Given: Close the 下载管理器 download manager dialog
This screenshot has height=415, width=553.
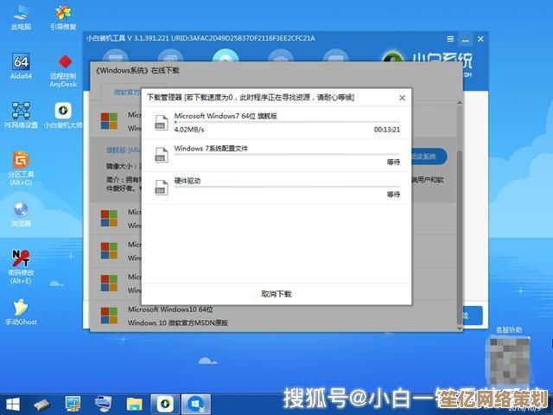Looking at the screenshot, I should tap(402, 98).
